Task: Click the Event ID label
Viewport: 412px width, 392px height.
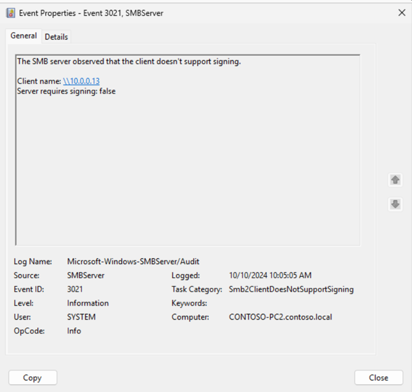Action: pyautogui.click(x=29, y=289)
